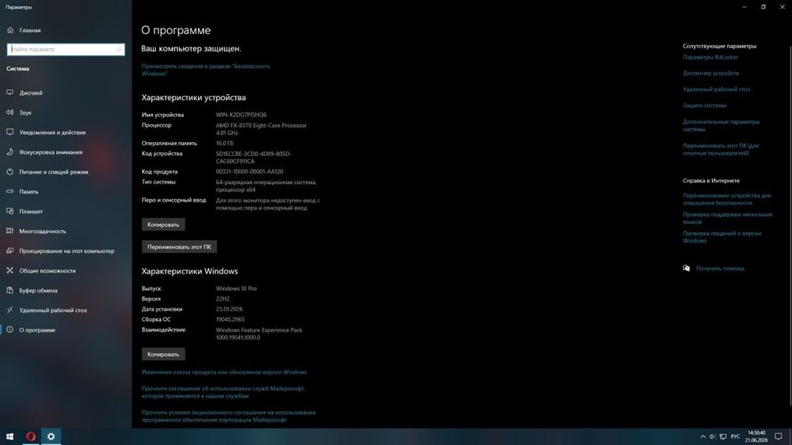Open Переименование устройства help link
This screenshot has width=792, height=445.
pos(727,199)
